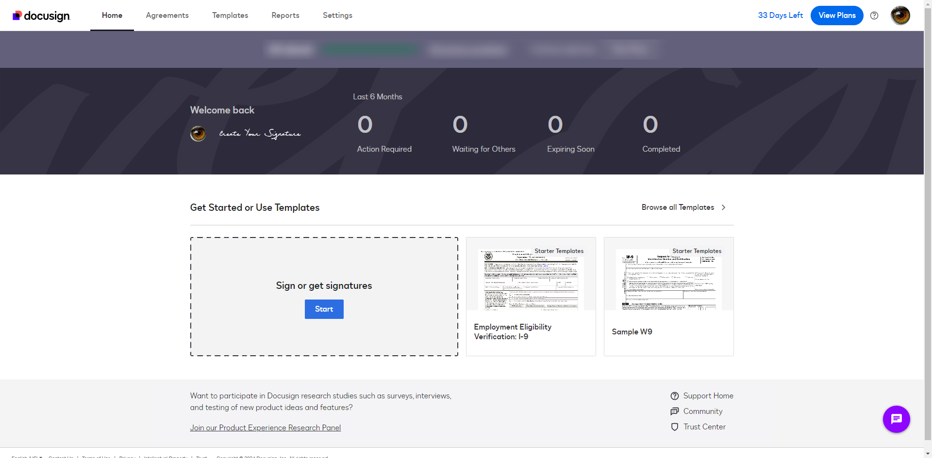Open Completed agreements count

[x=661, y=133]
